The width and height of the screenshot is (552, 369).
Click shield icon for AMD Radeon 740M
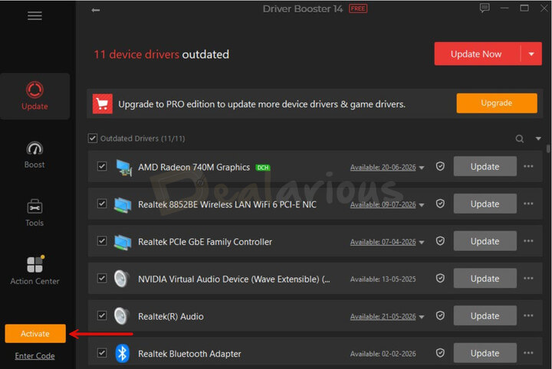pos(440,166)
